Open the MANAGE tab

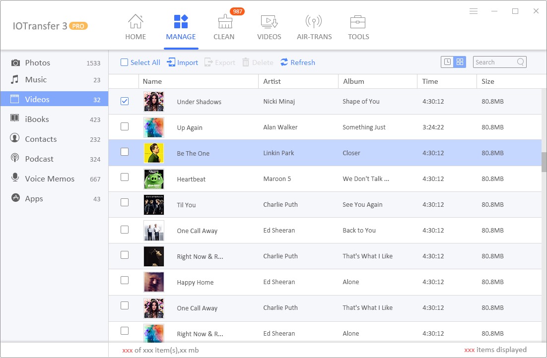pyautogui.click(x=181, y=27)
